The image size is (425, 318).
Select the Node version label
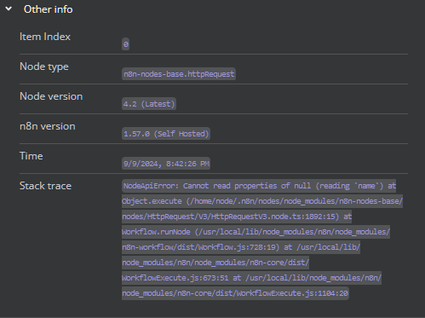coord(51,96)
